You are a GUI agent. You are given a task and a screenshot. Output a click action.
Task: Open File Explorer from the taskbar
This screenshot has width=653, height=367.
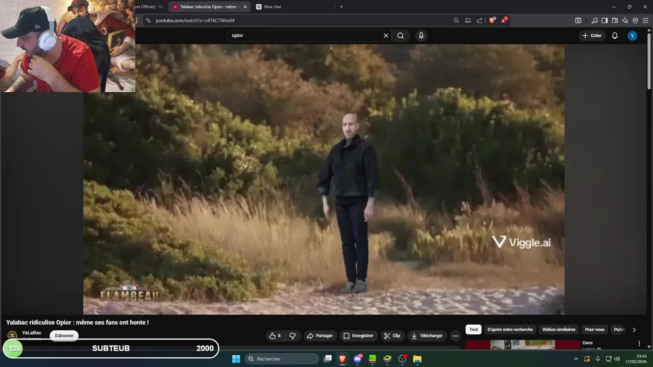(417, 359)
